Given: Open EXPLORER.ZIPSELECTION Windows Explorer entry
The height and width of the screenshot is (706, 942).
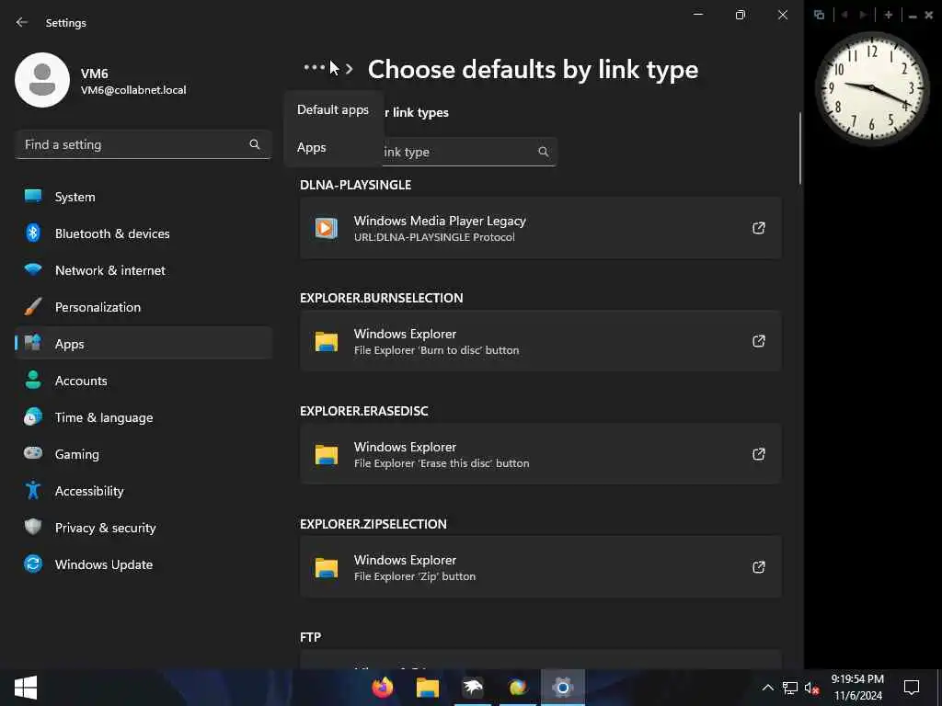Looking at the screenshot, I should pos(541,566).
